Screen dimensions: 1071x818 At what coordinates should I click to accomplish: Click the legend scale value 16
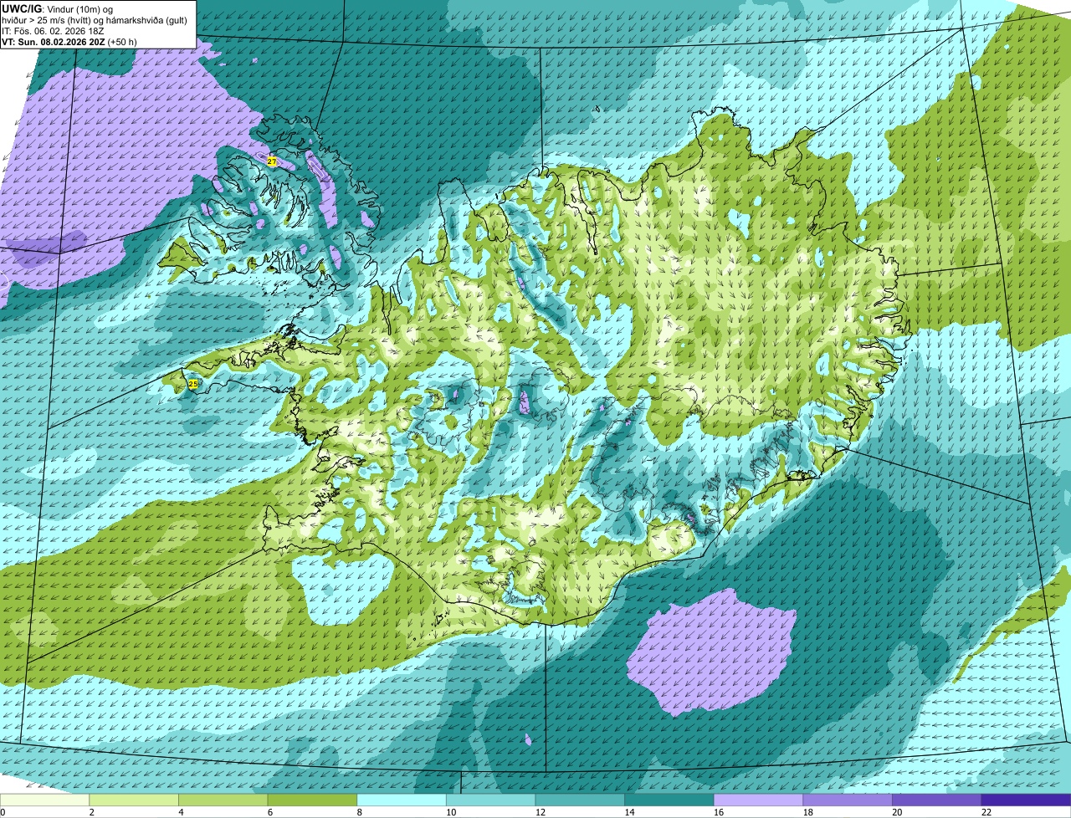(x=718, y=812)
